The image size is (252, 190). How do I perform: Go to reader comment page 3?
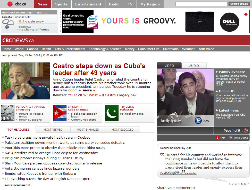coord(236,184)
